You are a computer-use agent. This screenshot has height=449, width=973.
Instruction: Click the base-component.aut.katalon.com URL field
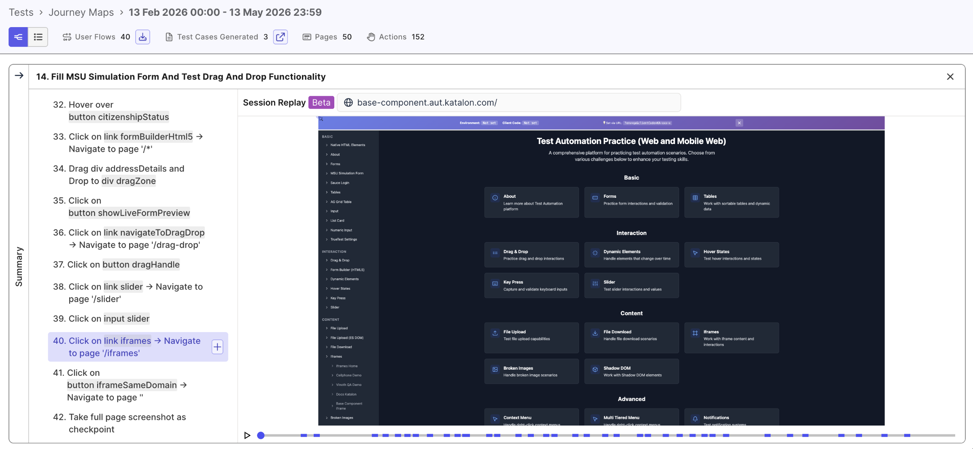pos(509,102)
